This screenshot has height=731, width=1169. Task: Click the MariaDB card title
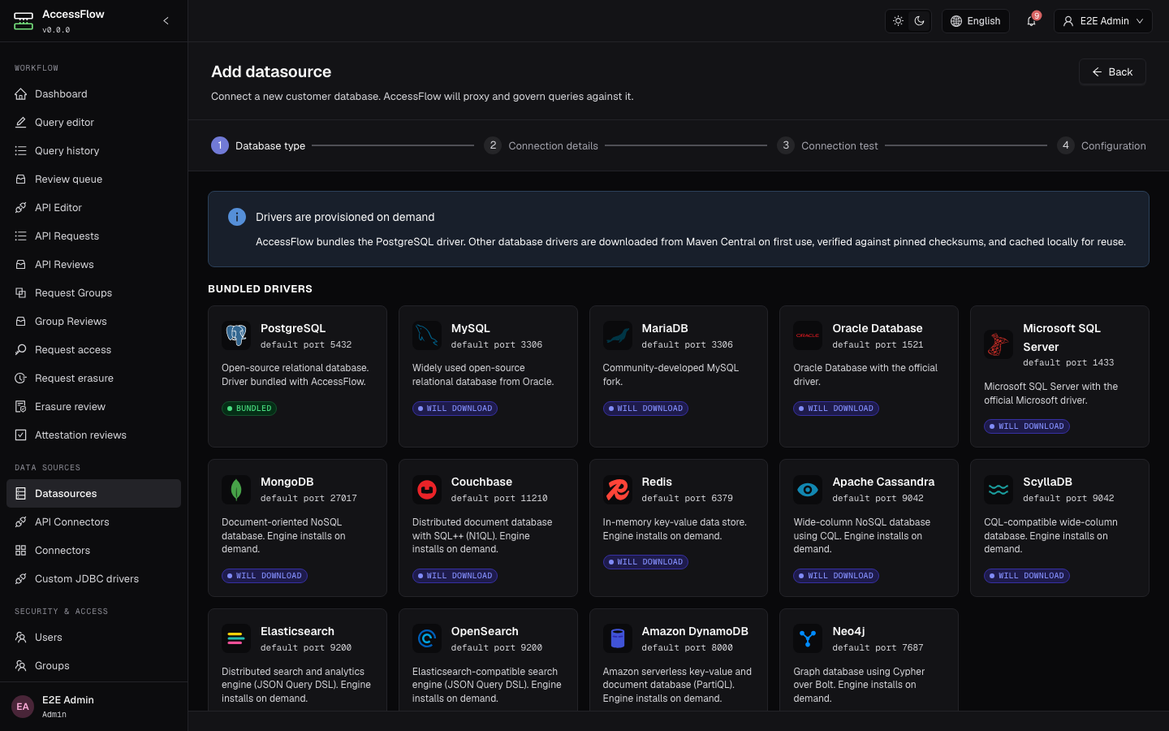[x=665, y=328]
